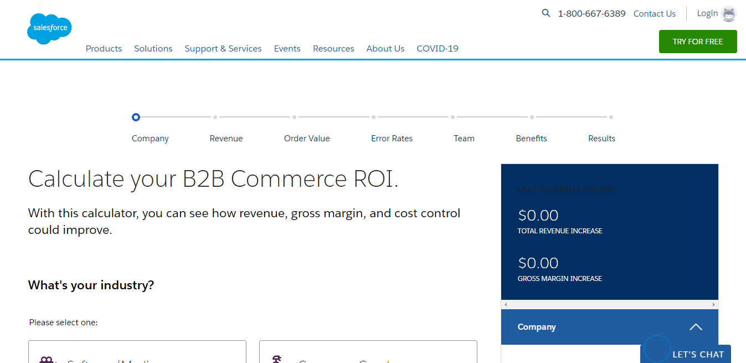Open the Solutions menu

point(153,49)
